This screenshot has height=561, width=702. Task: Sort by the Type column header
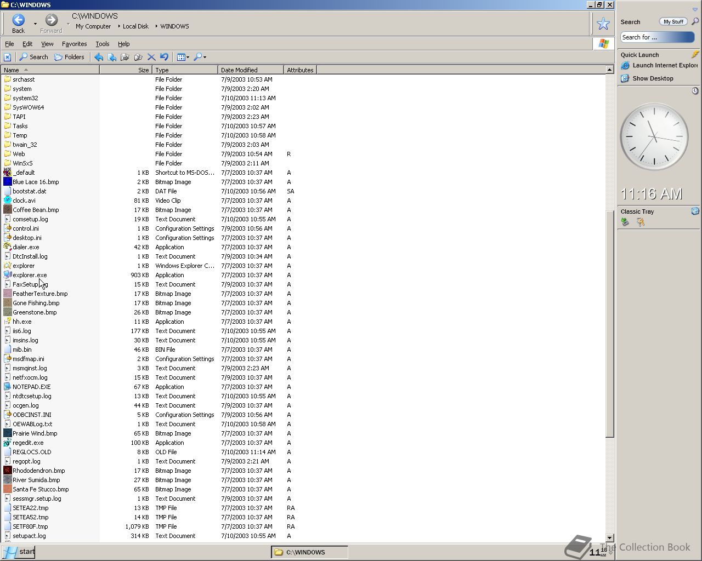click(185, 70)
